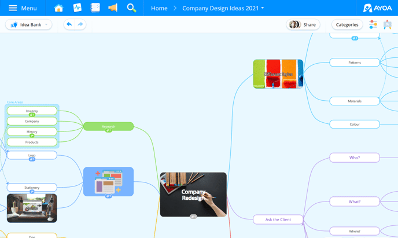This screenshot has width=398, height=238.
Task: Click the Home breadcrumb link
Action: 159,8
